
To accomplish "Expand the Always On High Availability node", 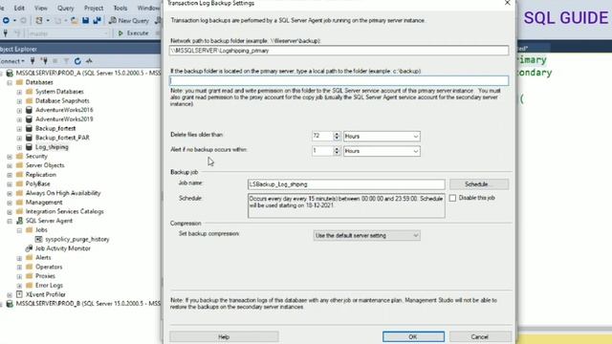I will (x=10, y=193).
